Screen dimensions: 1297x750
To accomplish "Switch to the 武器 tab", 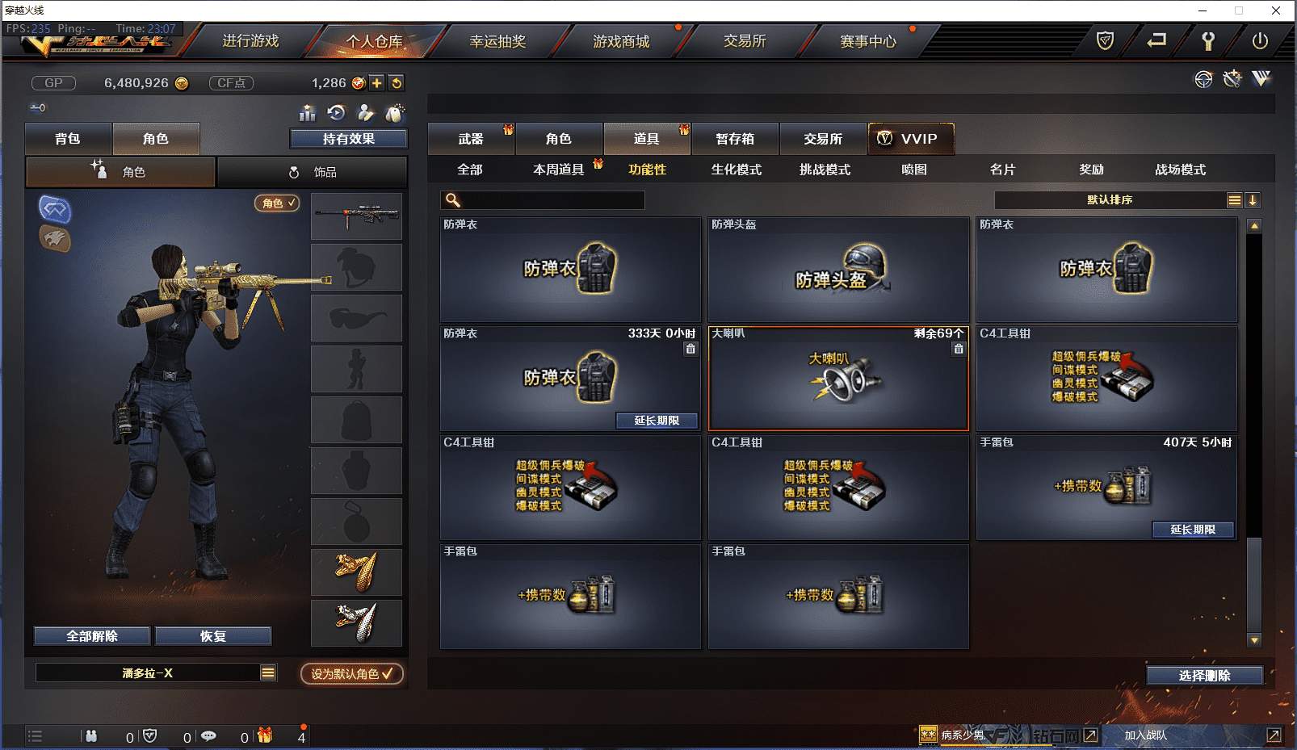I will point(471,139).
